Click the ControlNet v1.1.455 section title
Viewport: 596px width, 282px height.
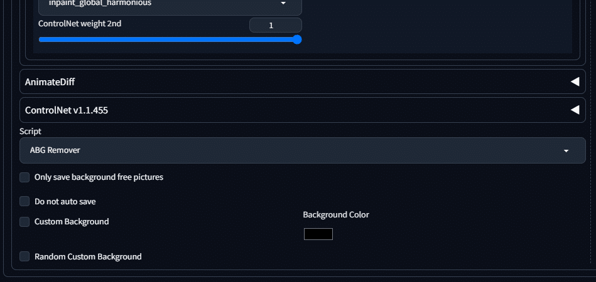(x=67, y=110)
